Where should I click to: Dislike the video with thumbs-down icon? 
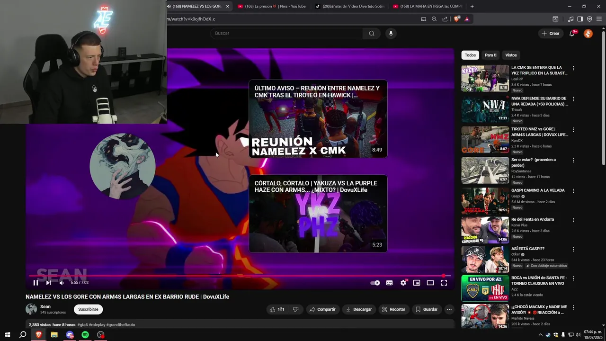pos(296,309)
